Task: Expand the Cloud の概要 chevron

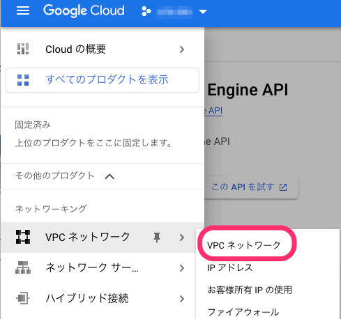Action: pos(182,49)
